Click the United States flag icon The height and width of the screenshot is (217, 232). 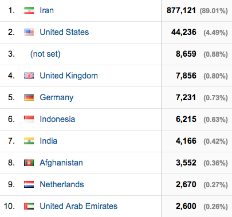(29, 32)
